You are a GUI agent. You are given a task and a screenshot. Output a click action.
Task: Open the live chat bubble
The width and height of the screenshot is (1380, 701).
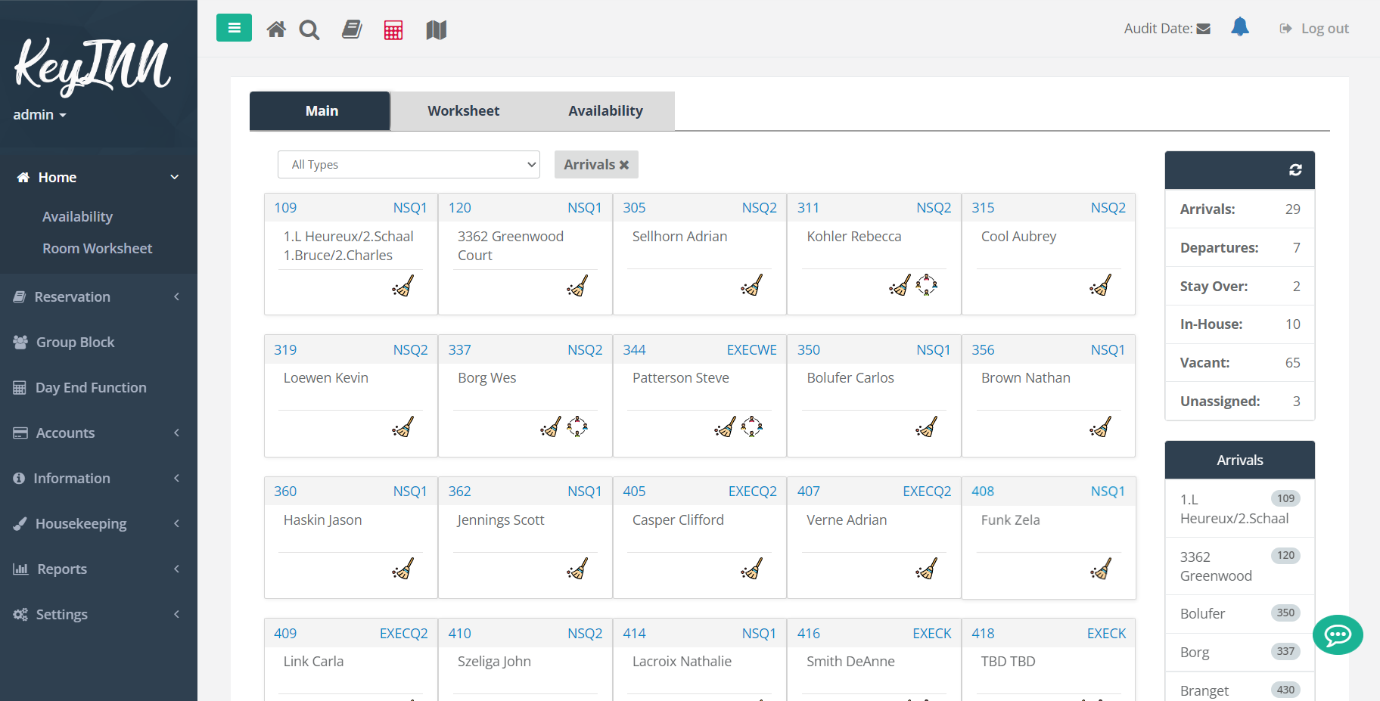point(1338,634)
